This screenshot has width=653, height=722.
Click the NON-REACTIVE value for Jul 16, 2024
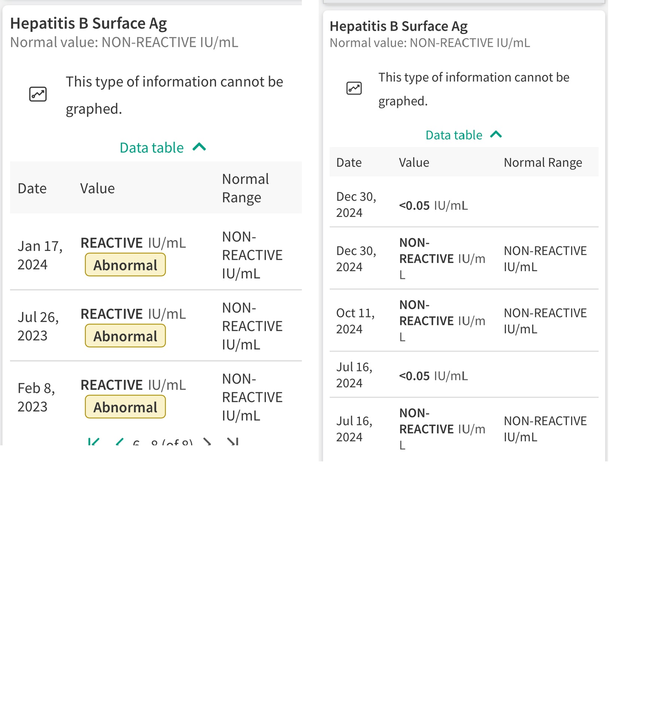(x=442, y=428)
